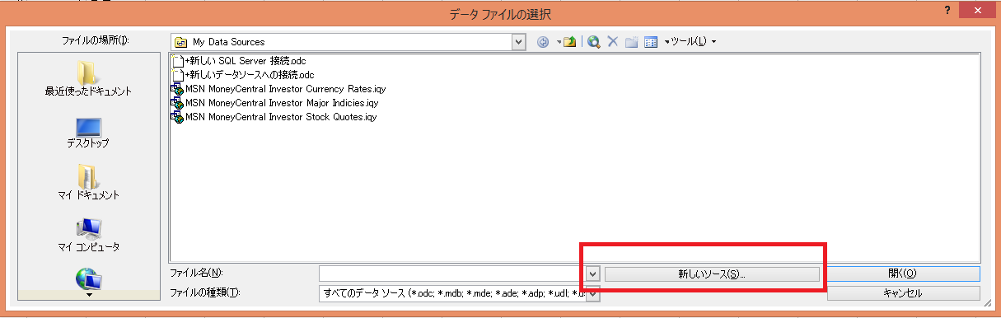
Task: Click into the ファイル名 input field
Action: (452, 274)
